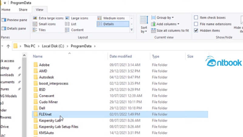The width and height of the screenshot is (243, 137).
Task: Select the Adobe folder icon
Action: pos(36,65)
